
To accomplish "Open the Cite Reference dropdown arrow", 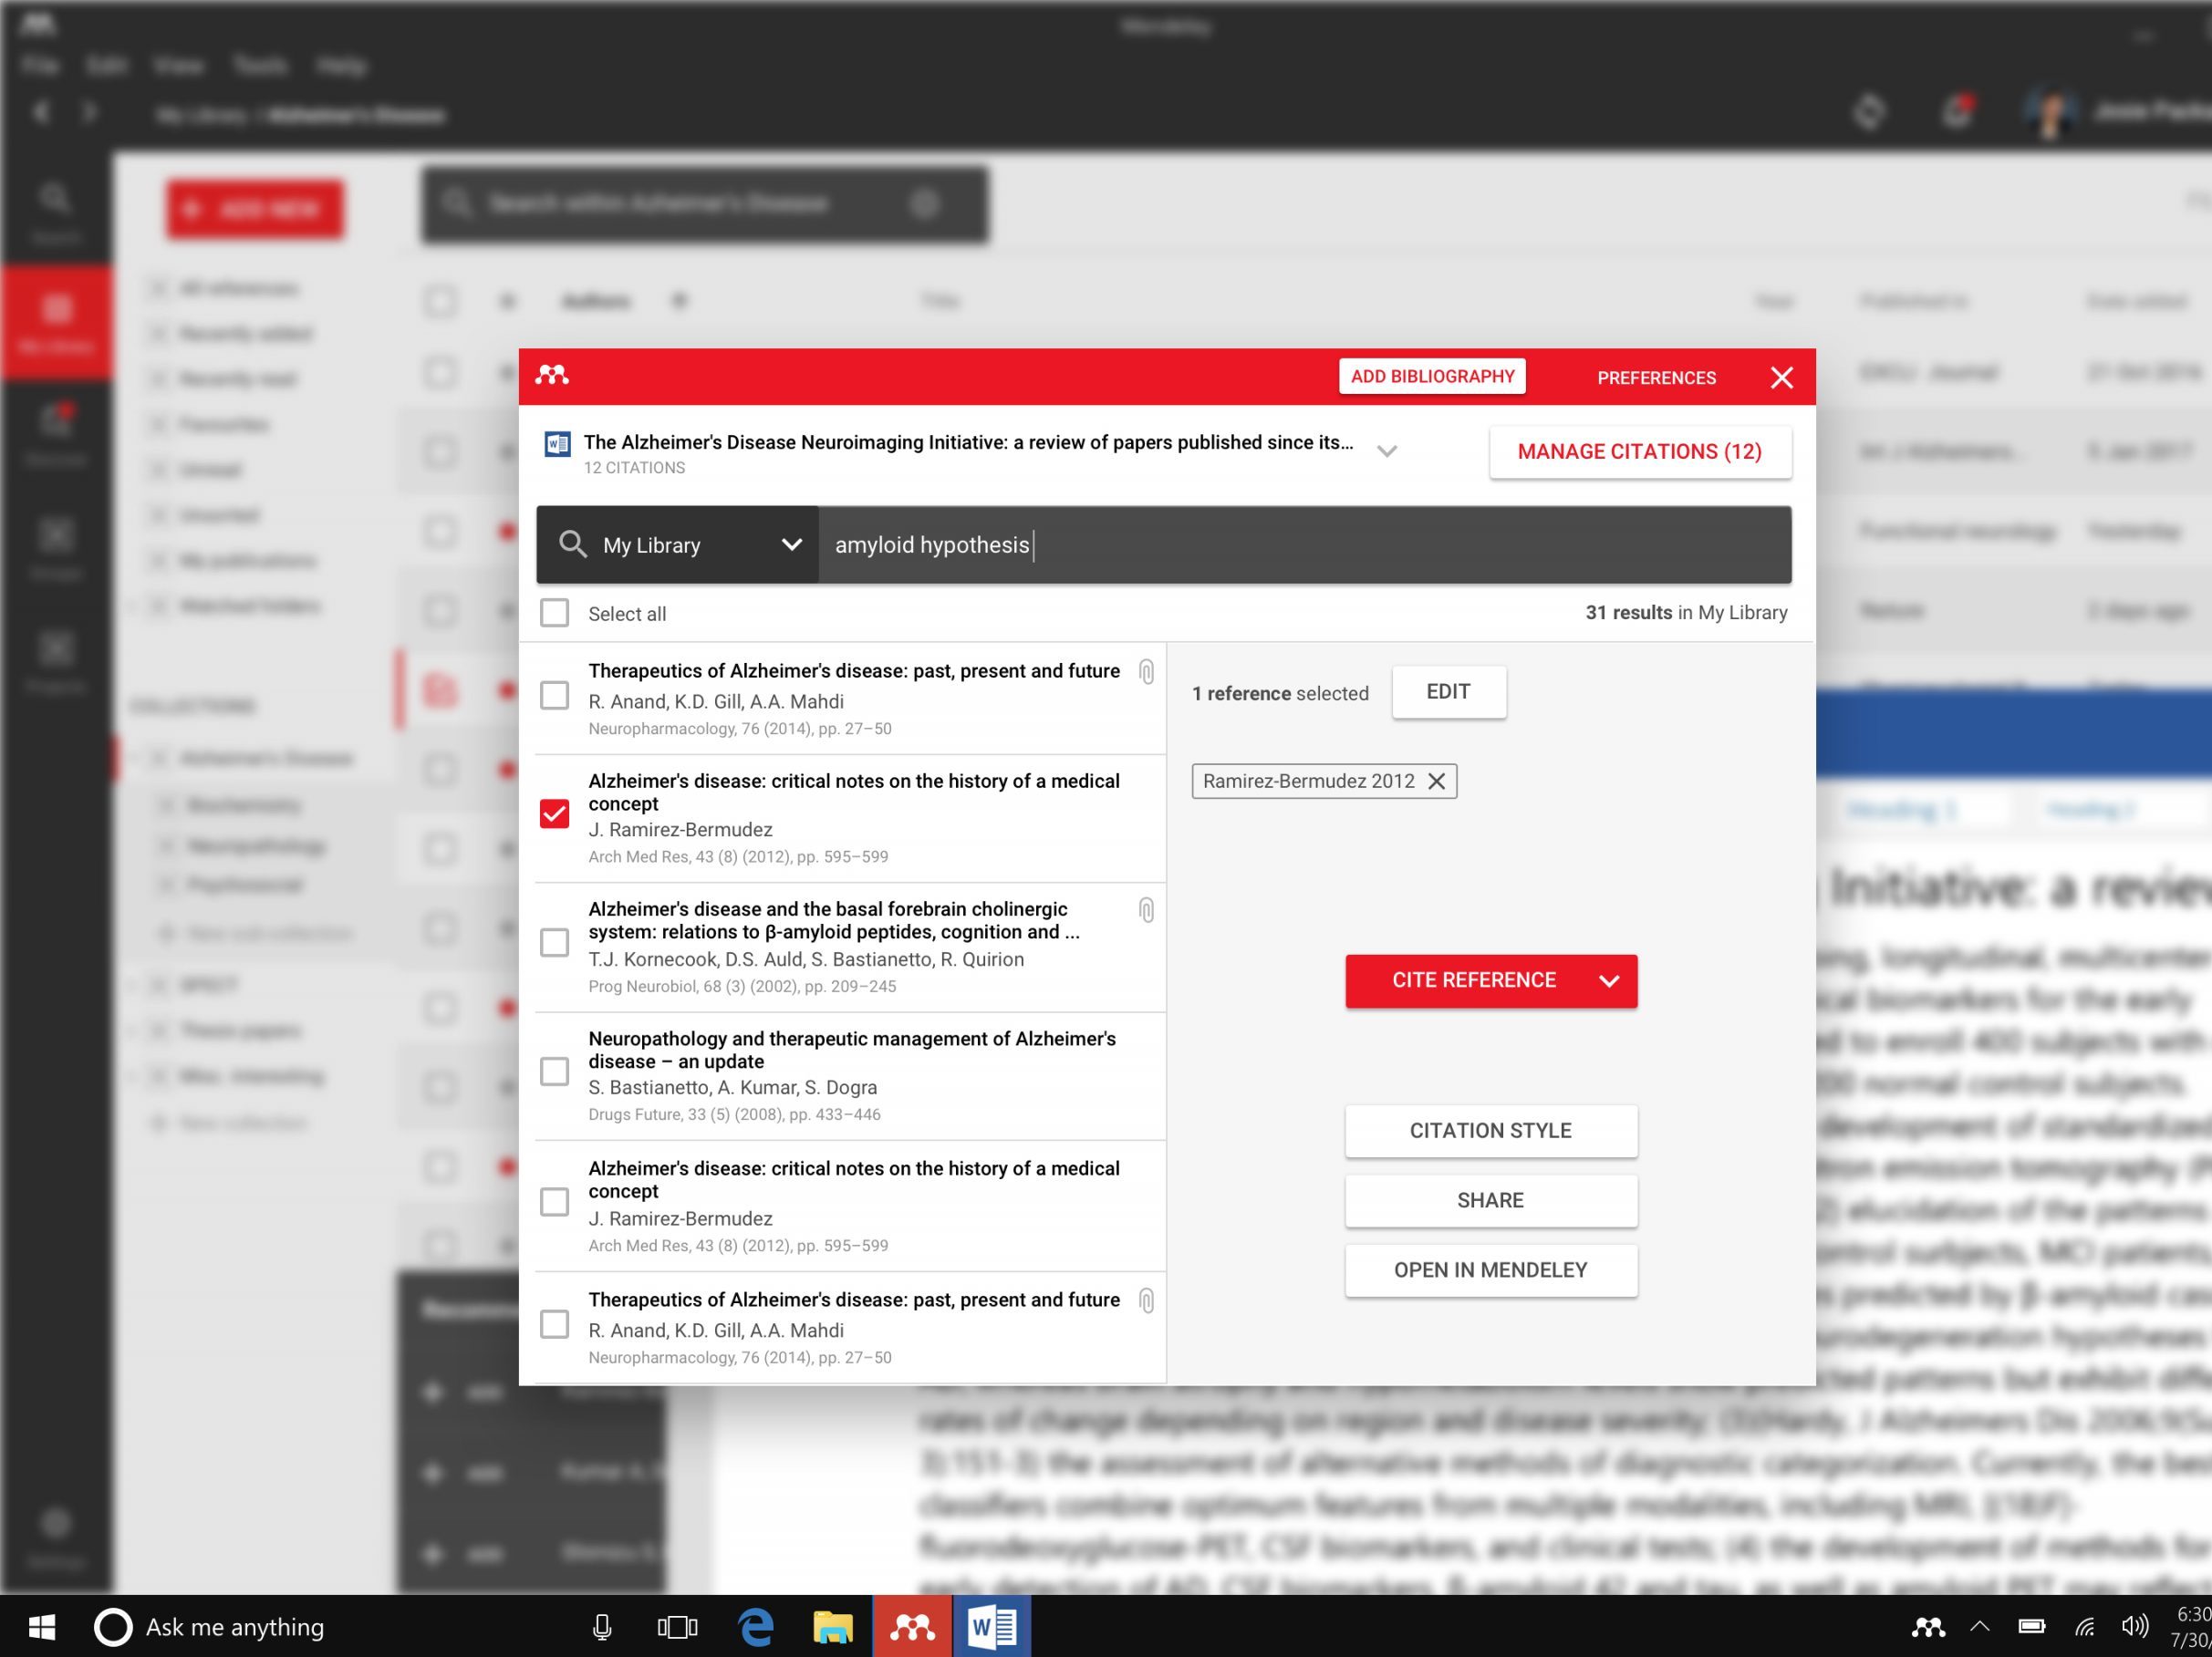I will tap(1608, 981).
